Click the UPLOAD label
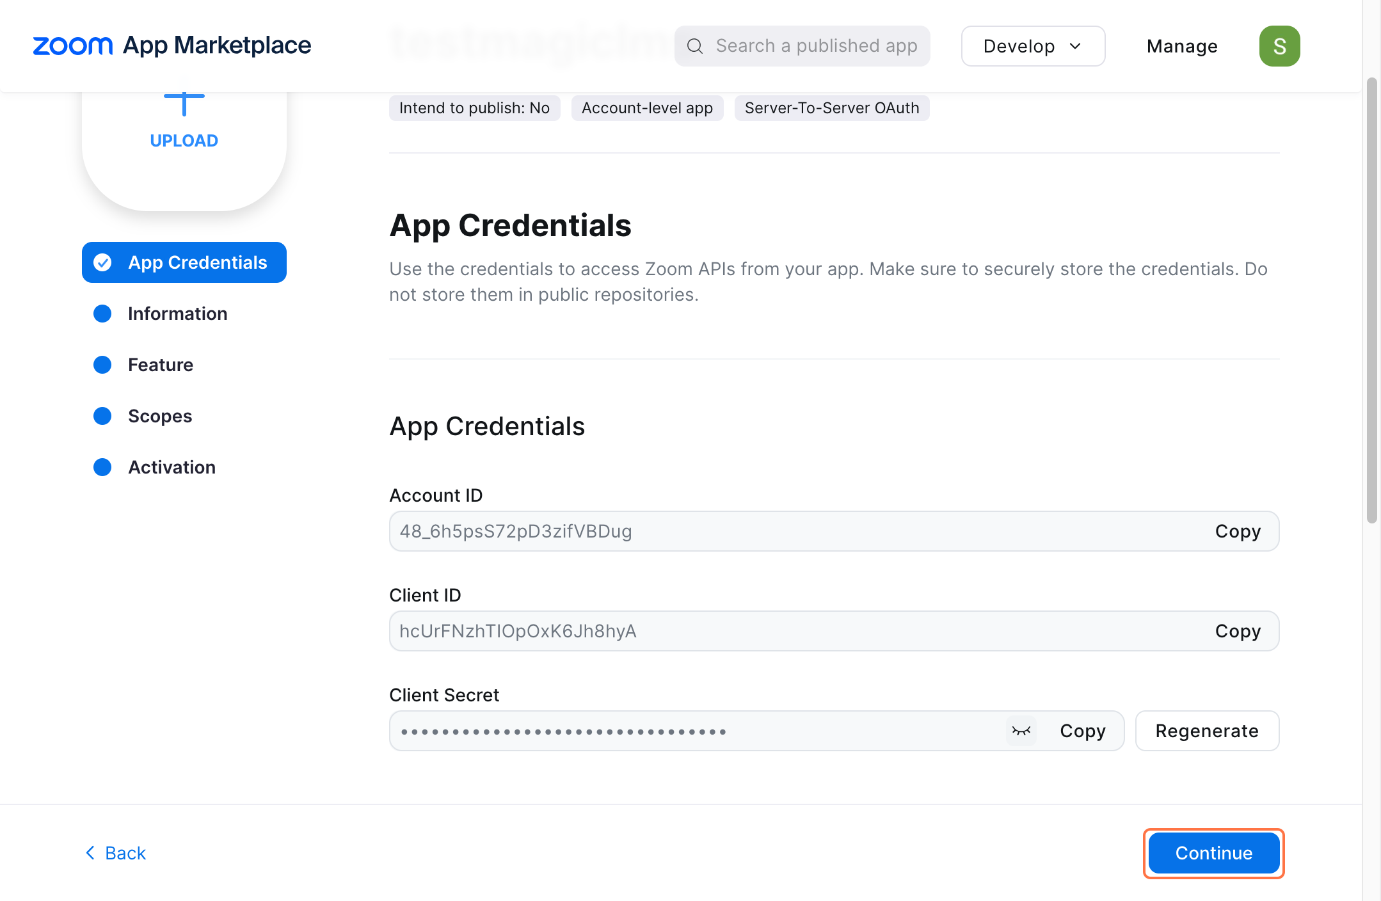Image resolution: width=1381 pixels, height=901 pixels. 184,141
